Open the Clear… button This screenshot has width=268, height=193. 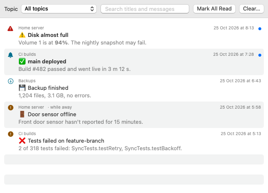click(x=251, y=9)
